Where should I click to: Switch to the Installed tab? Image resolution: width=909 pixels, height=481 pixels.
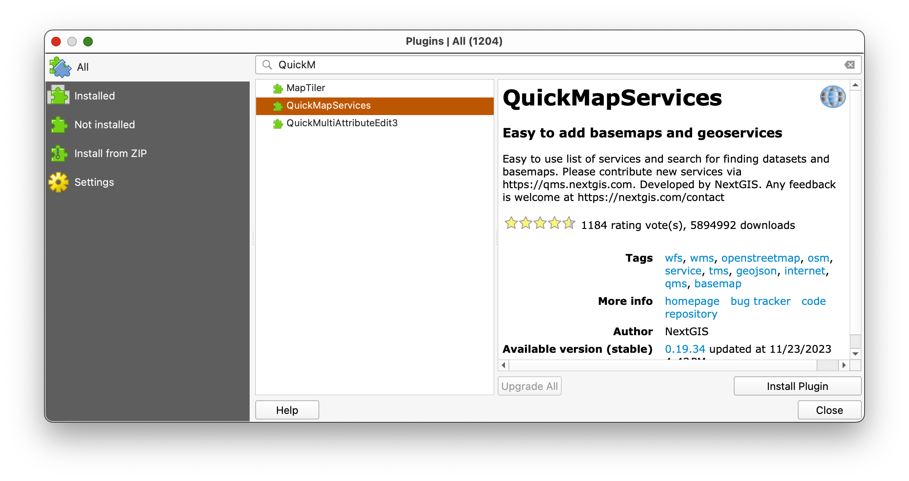click(x=147, y=96)
